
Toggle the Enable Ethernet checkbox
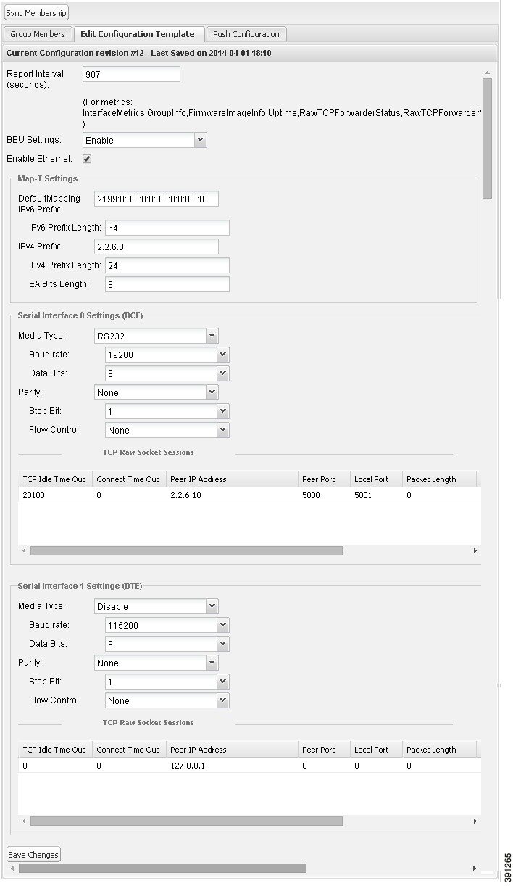pos(87,159)
